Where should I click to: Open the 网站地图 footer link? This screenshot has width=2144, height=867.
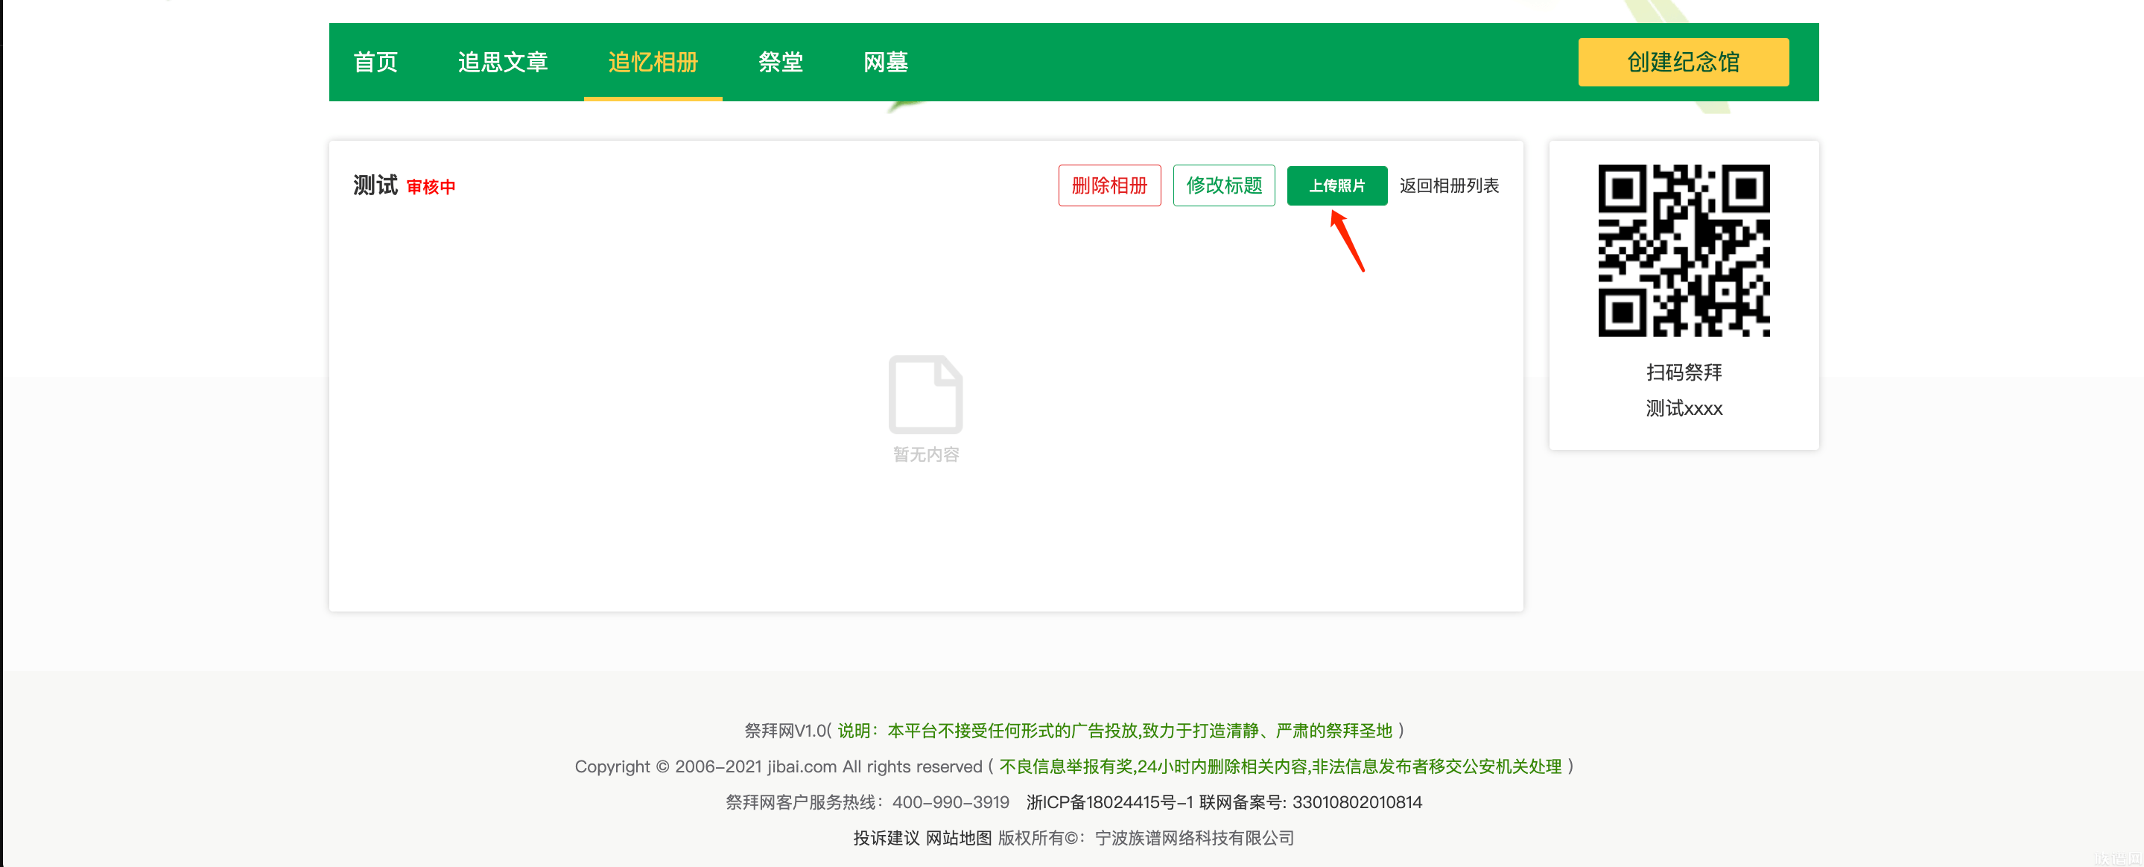(958, 838)
